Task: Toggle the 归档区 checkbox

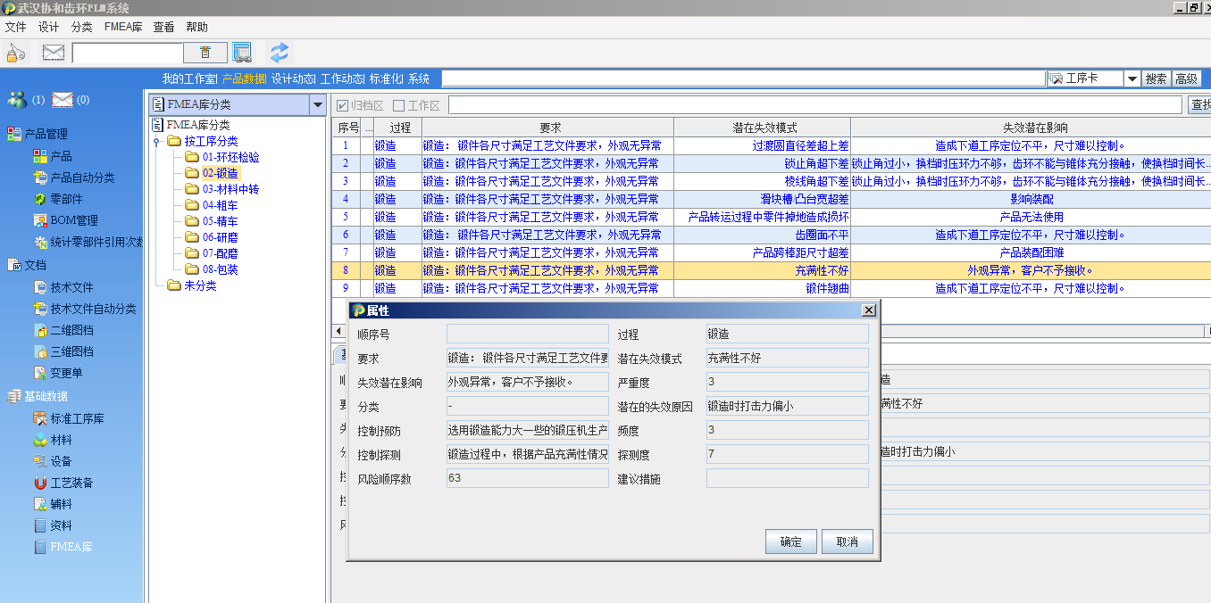Action: [342, 106]
